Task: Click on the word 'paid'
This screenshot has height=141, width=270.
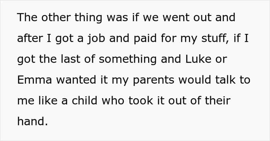Action: tap(145, 39)
